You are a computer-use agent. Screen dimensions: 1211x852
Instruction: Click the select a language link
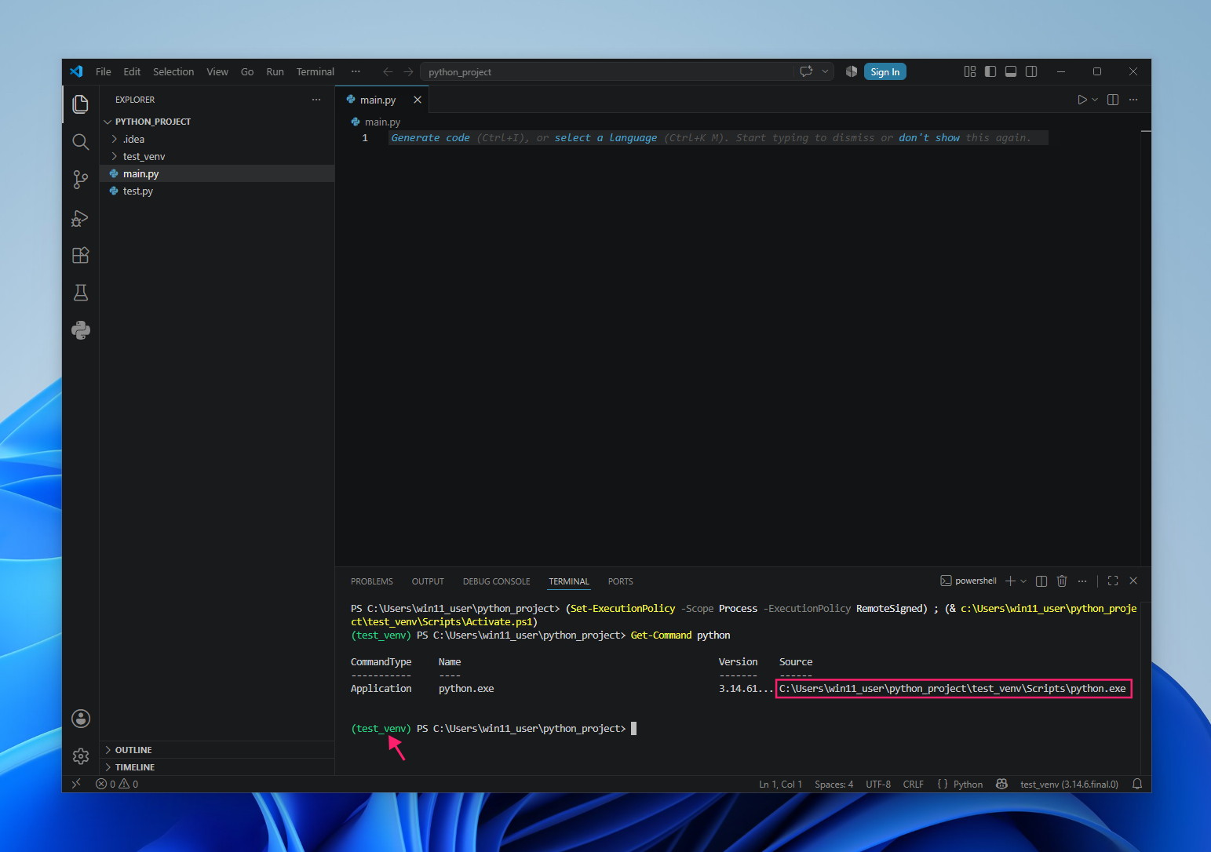pos(606,138)
